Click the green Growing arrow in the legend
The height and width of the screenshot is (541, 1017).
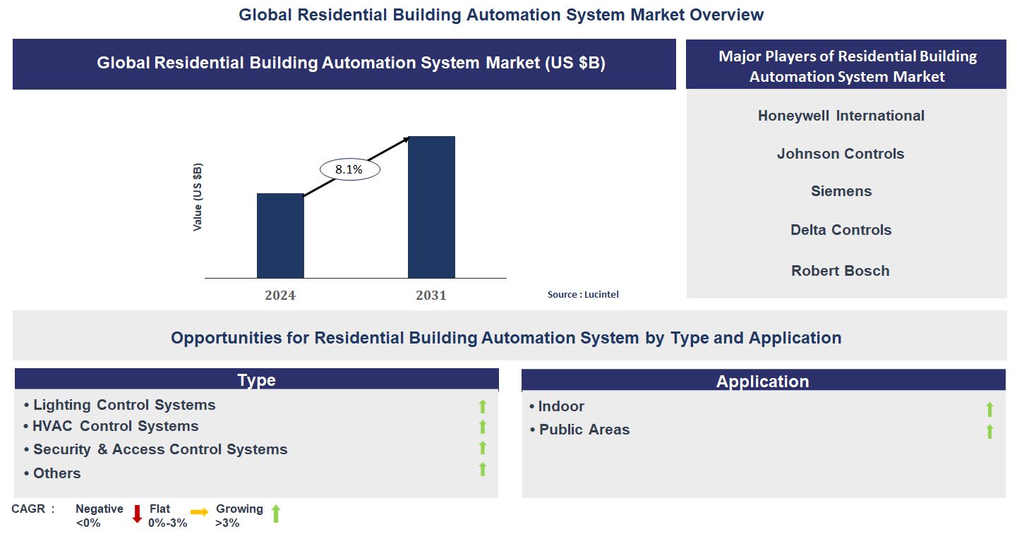[276, 513]
